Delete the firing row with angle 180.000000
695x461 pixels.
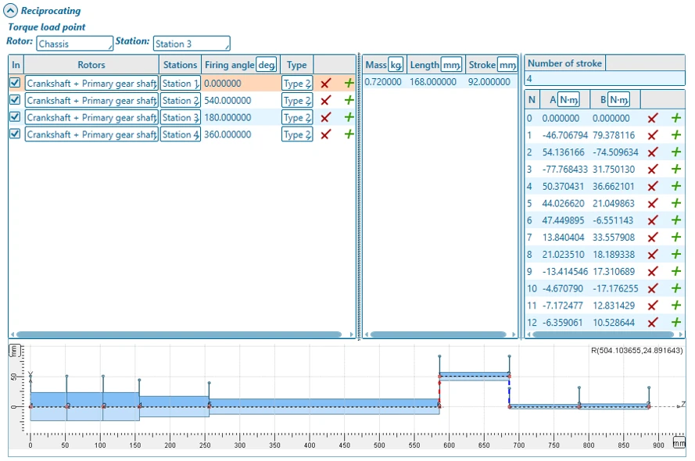326,118
